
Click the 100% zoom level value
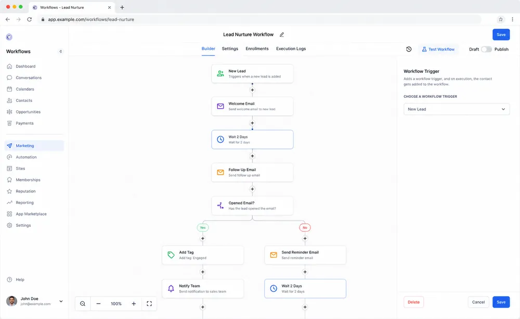tap(116, 304)
